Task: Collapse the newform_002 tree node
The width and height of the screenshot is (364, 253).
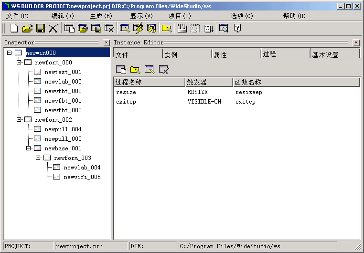Action: coord(19,119)
